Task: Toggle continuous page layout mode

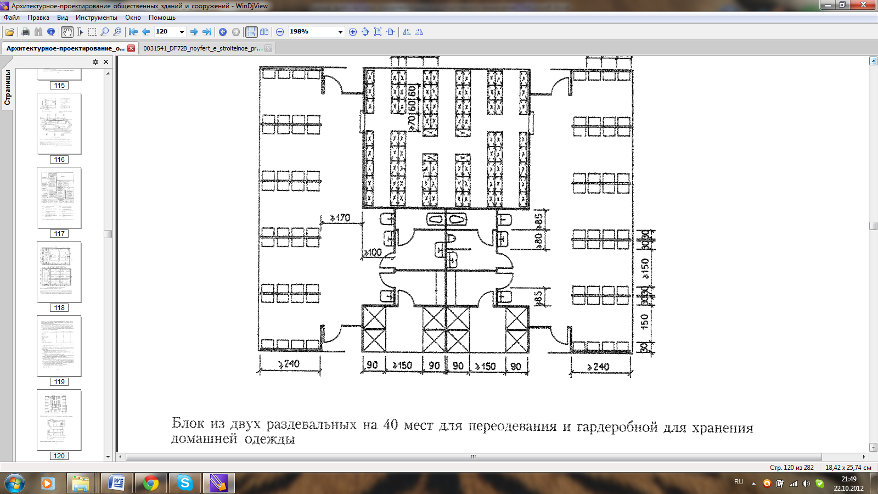Action: 251,32
